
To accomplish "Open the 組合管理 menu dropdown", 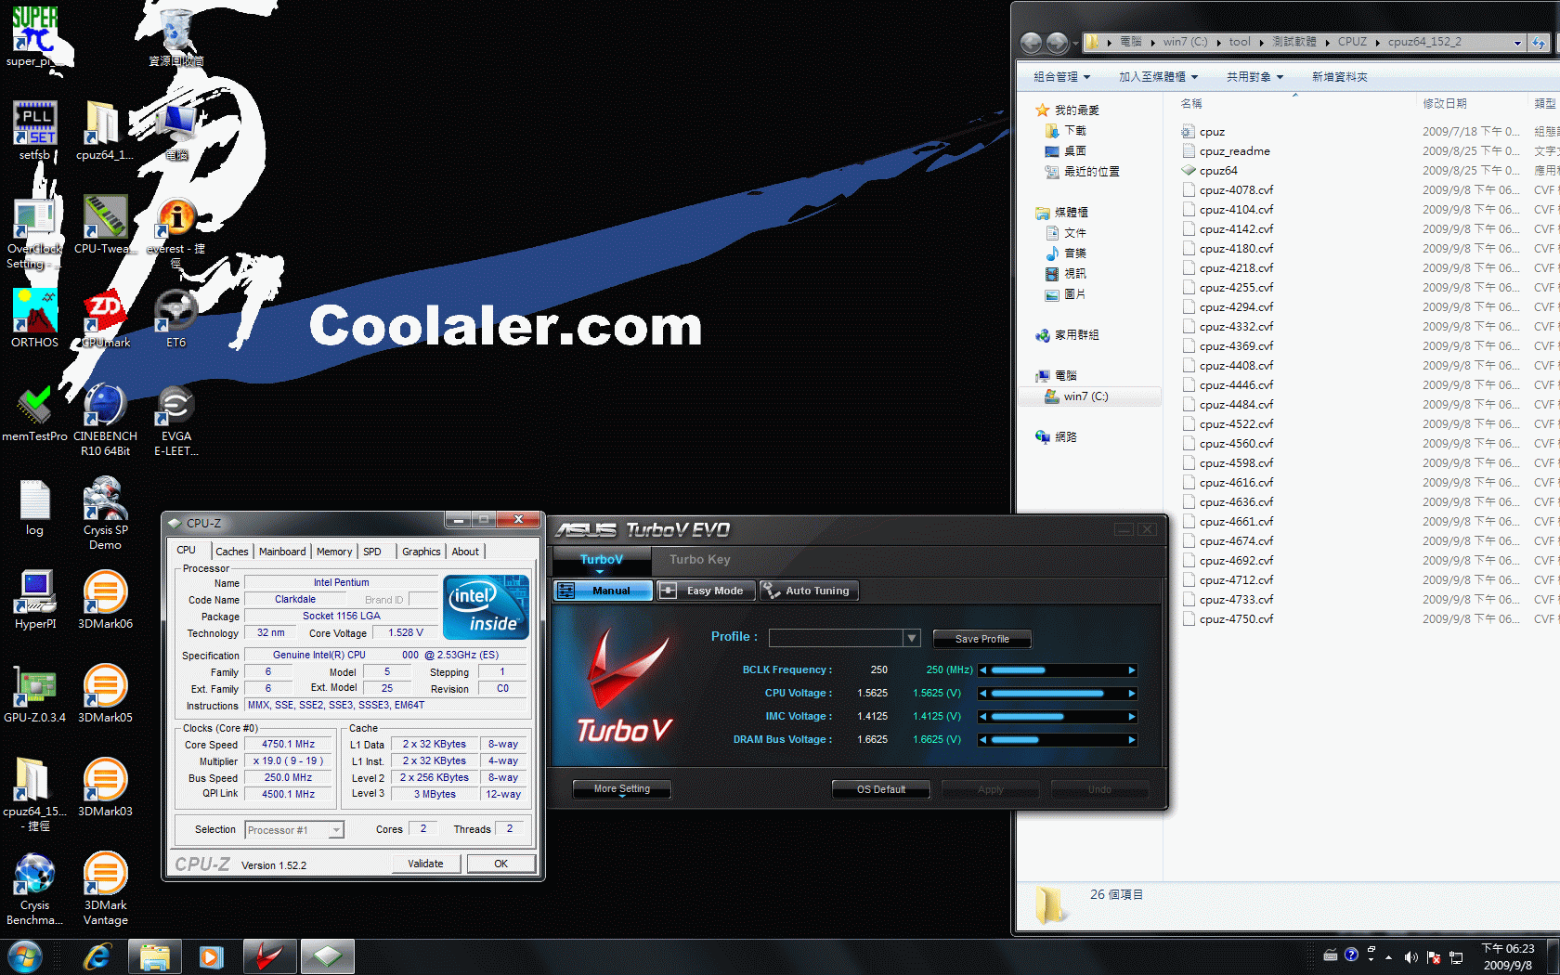I will [1061, 77].
